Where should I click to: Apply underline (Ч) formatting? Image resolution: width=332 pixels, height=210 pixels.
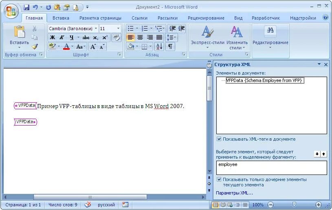tap(72, 38)
